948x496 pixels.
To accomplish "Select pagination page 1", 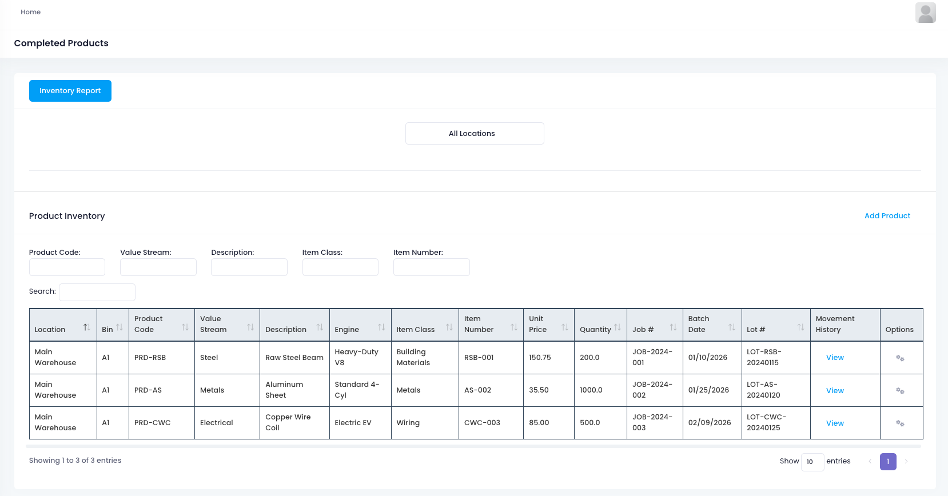I will (887, 462).
